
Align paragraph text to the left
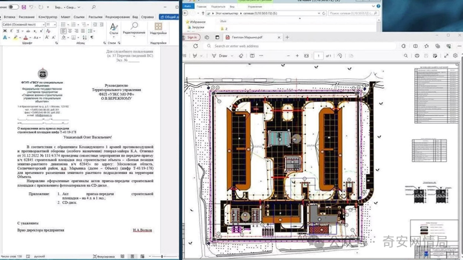pos(63,31)
